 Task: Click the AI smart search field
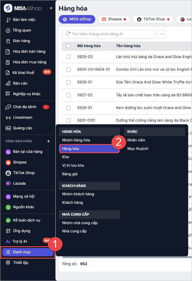(x=108, y=34)
